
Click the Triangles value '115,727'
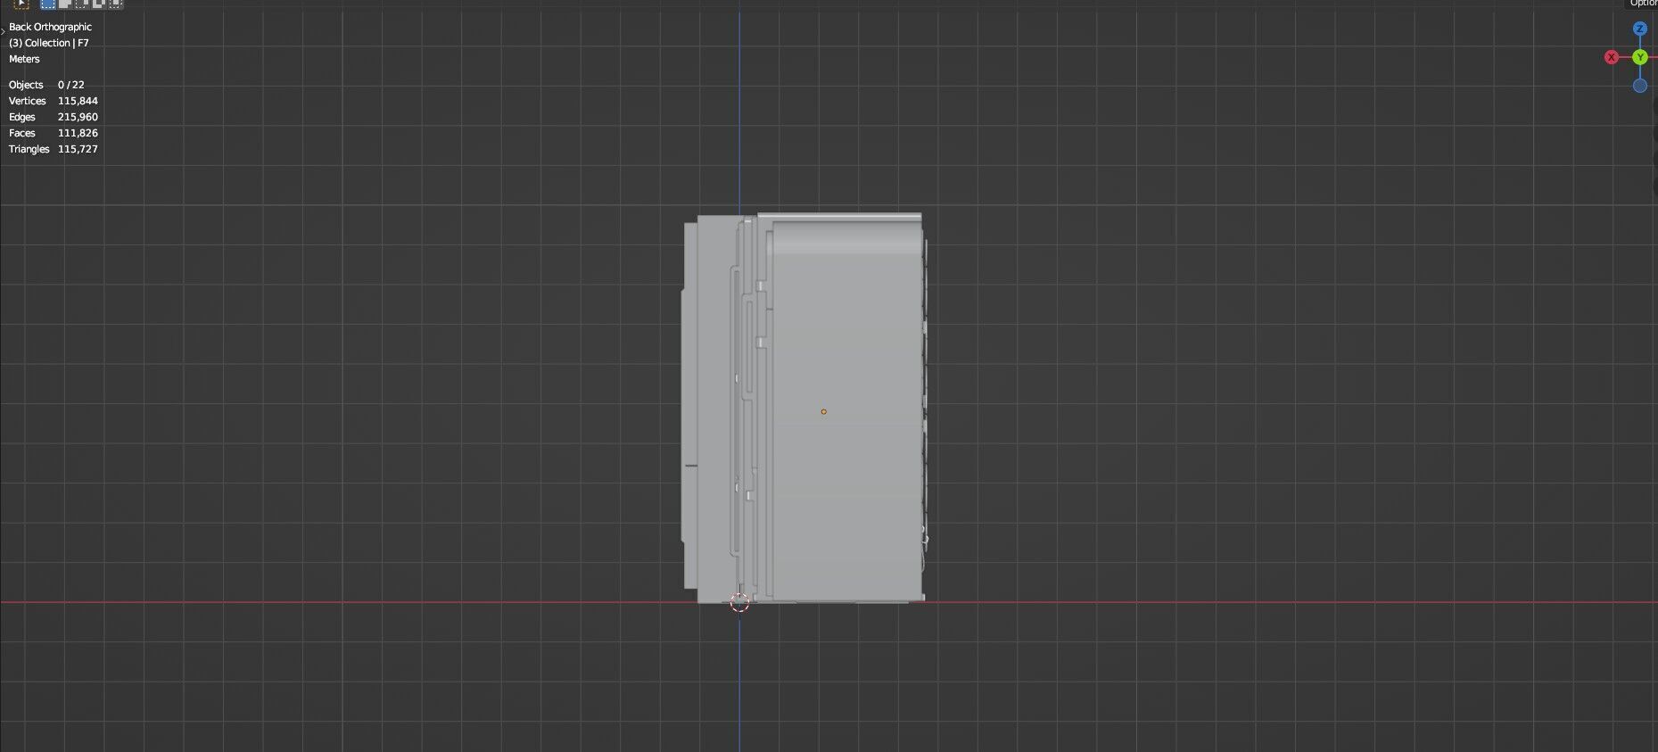[78, 149]
